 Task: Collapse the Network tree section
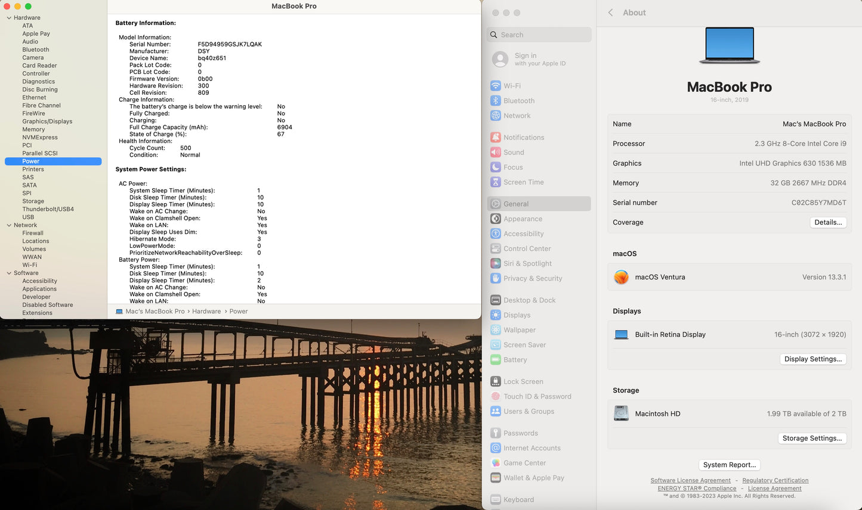9,225
